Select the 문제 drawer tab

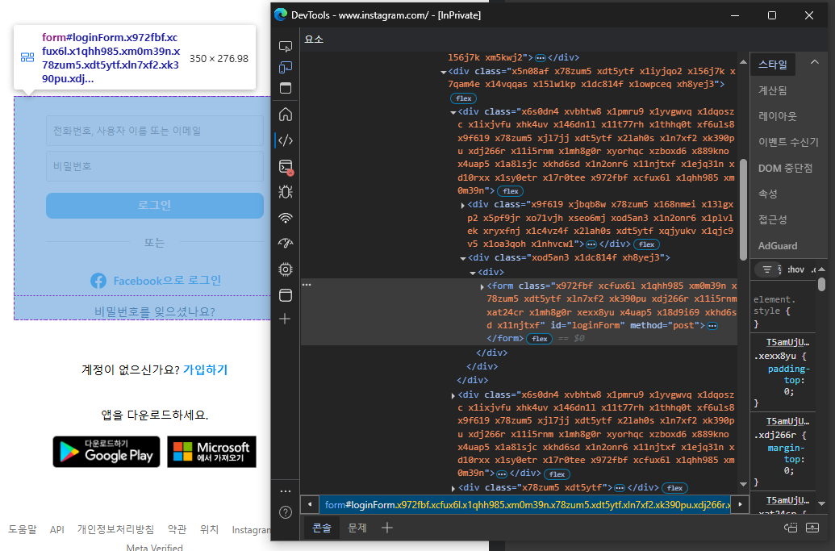point(357,528)
